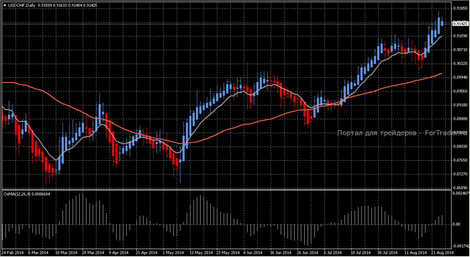Click the current price tag 0.91425 on scale
The height and width of the screenshot is (257, 470).
[461, 23]
